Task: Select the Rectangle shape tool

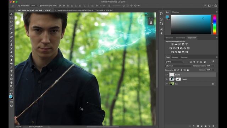Action: pos(11,79)
